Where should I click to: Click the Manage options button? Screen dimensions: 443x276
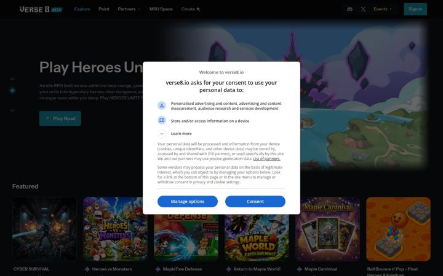[x=187, y=201]
